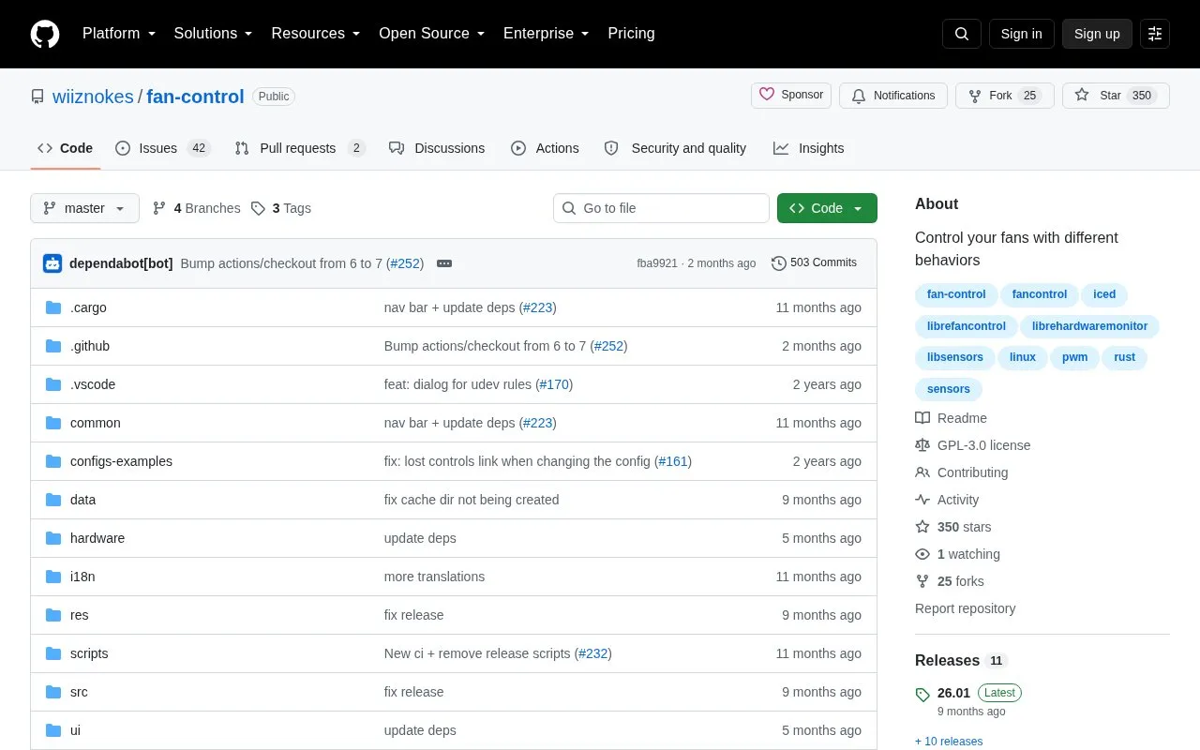Click the star icon beside 350 stars
1200x750 pixels.
[922, 527]
